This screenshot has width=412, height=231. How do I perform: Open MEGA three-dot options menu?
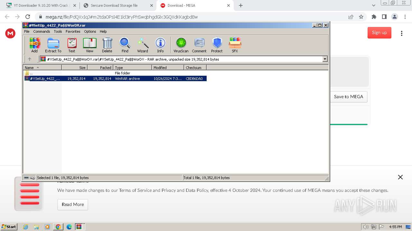pos(402,33)
